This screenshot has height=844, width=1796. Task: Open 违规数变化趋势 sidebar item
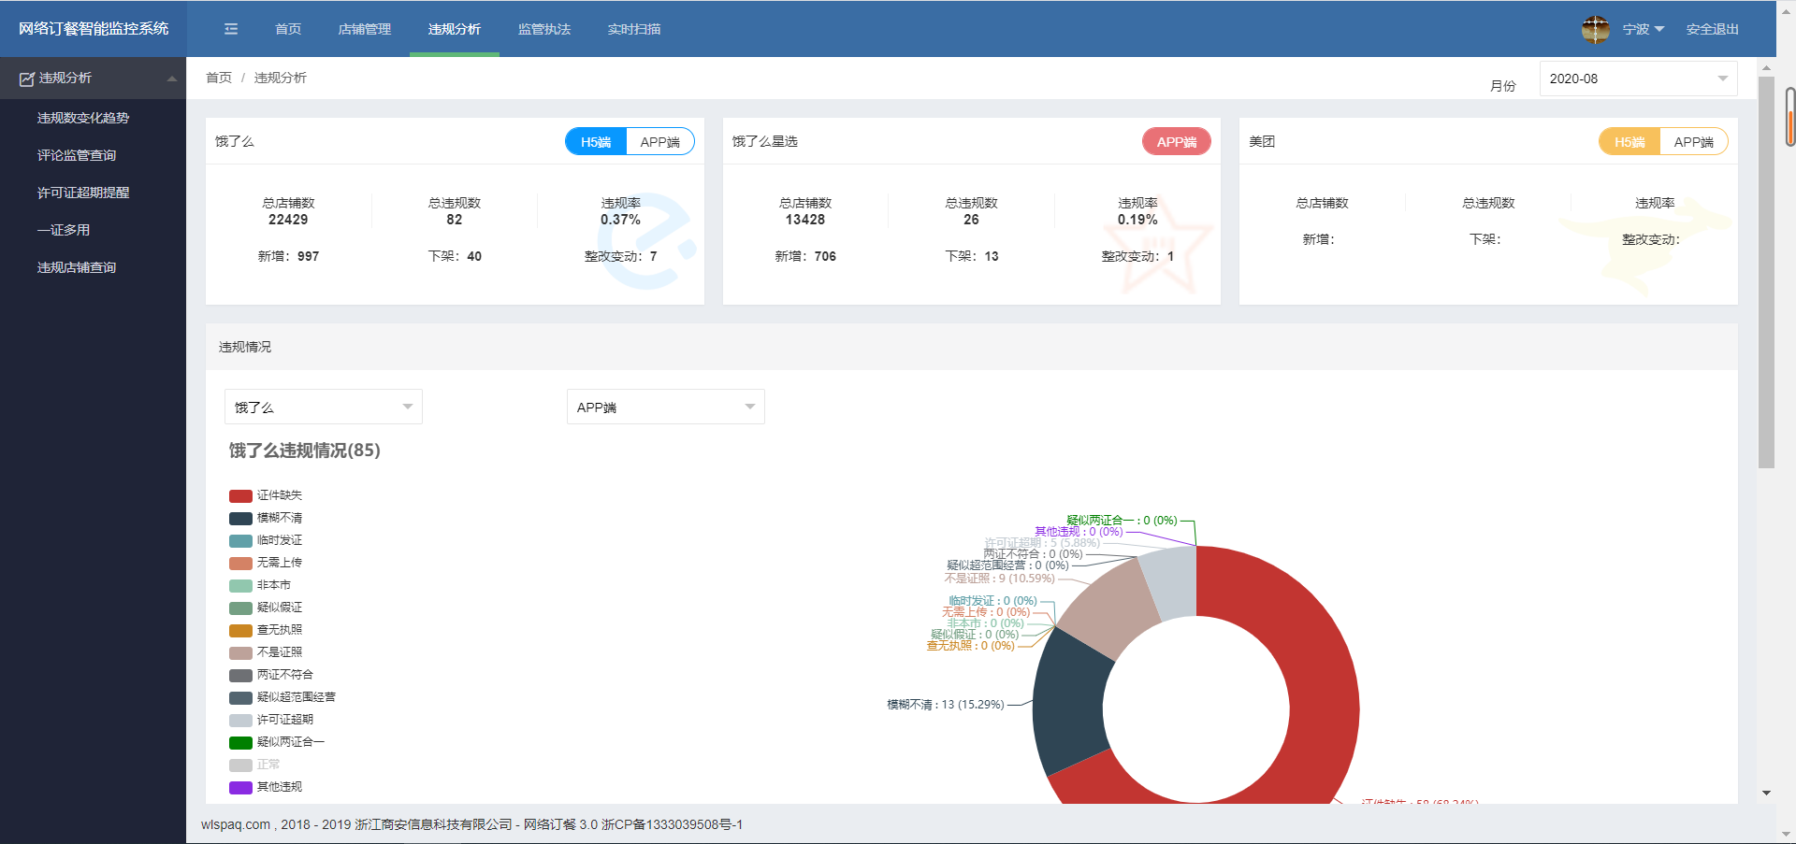83,118
